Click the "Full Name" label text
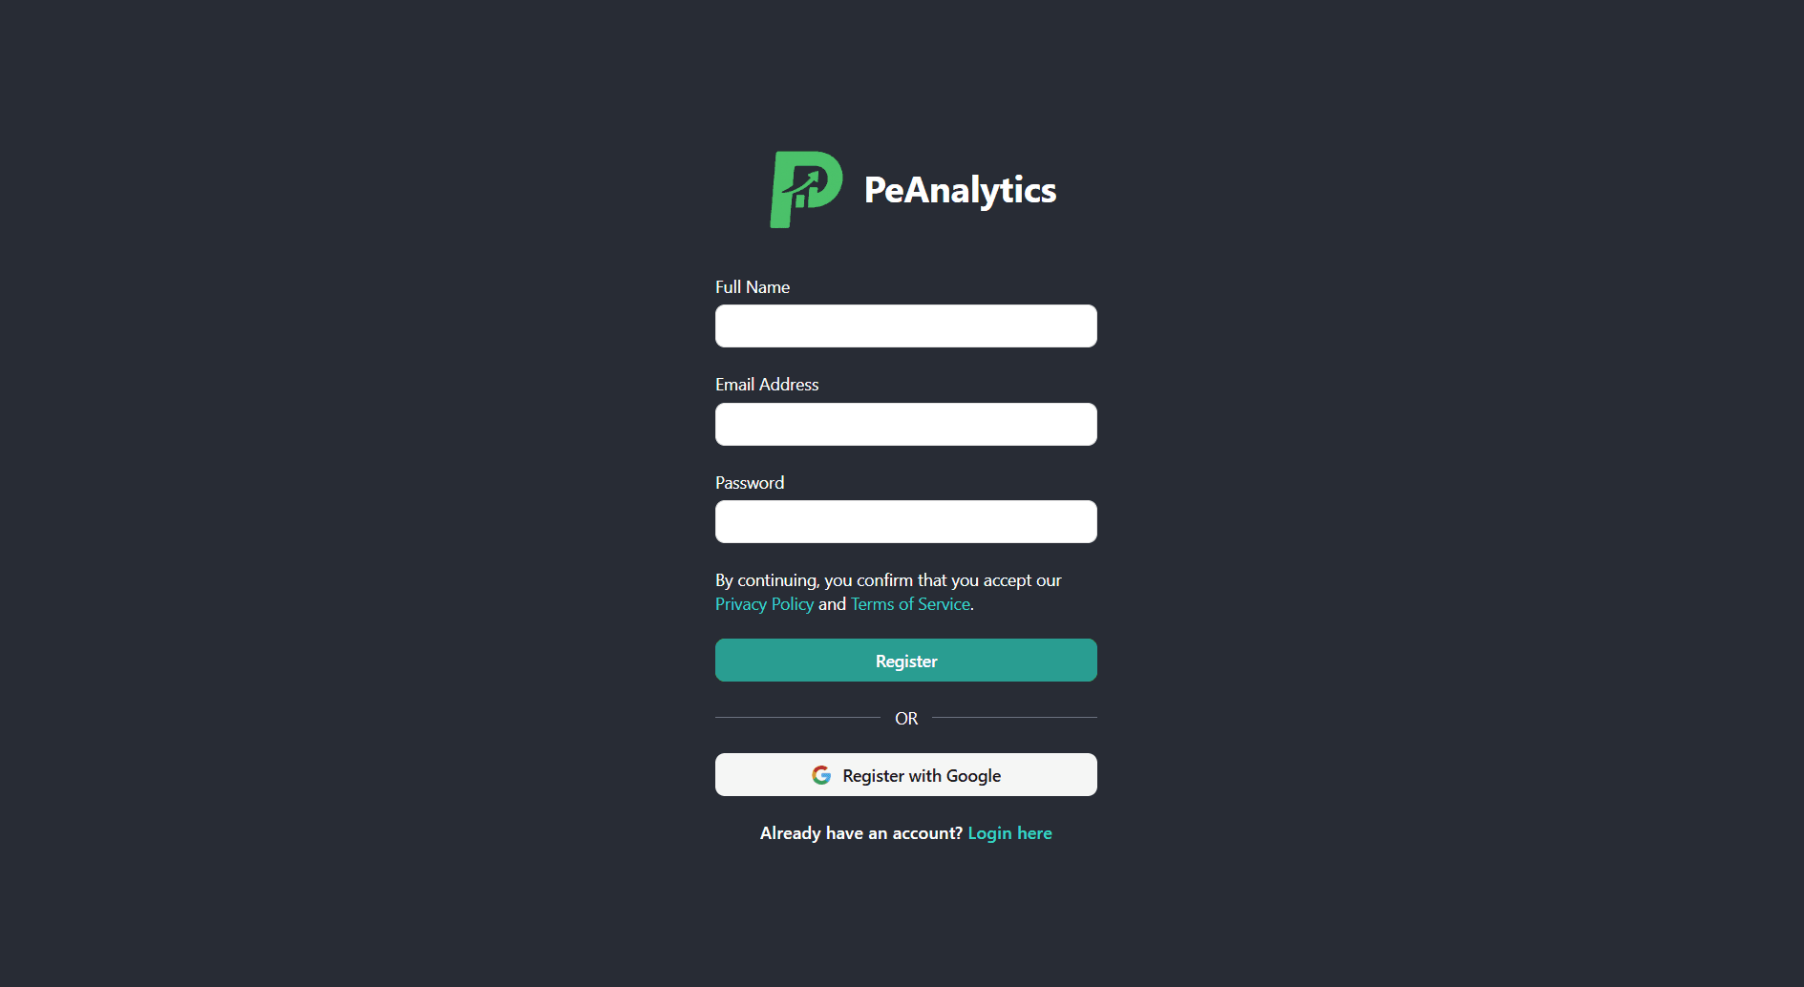The image size is (1804, 987). click(x=752, y=286)
